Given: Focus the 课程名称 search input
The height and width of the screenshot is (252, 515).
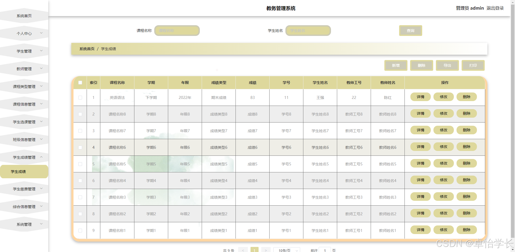Looking at the screenshot, I should click(x=177, y=31).
